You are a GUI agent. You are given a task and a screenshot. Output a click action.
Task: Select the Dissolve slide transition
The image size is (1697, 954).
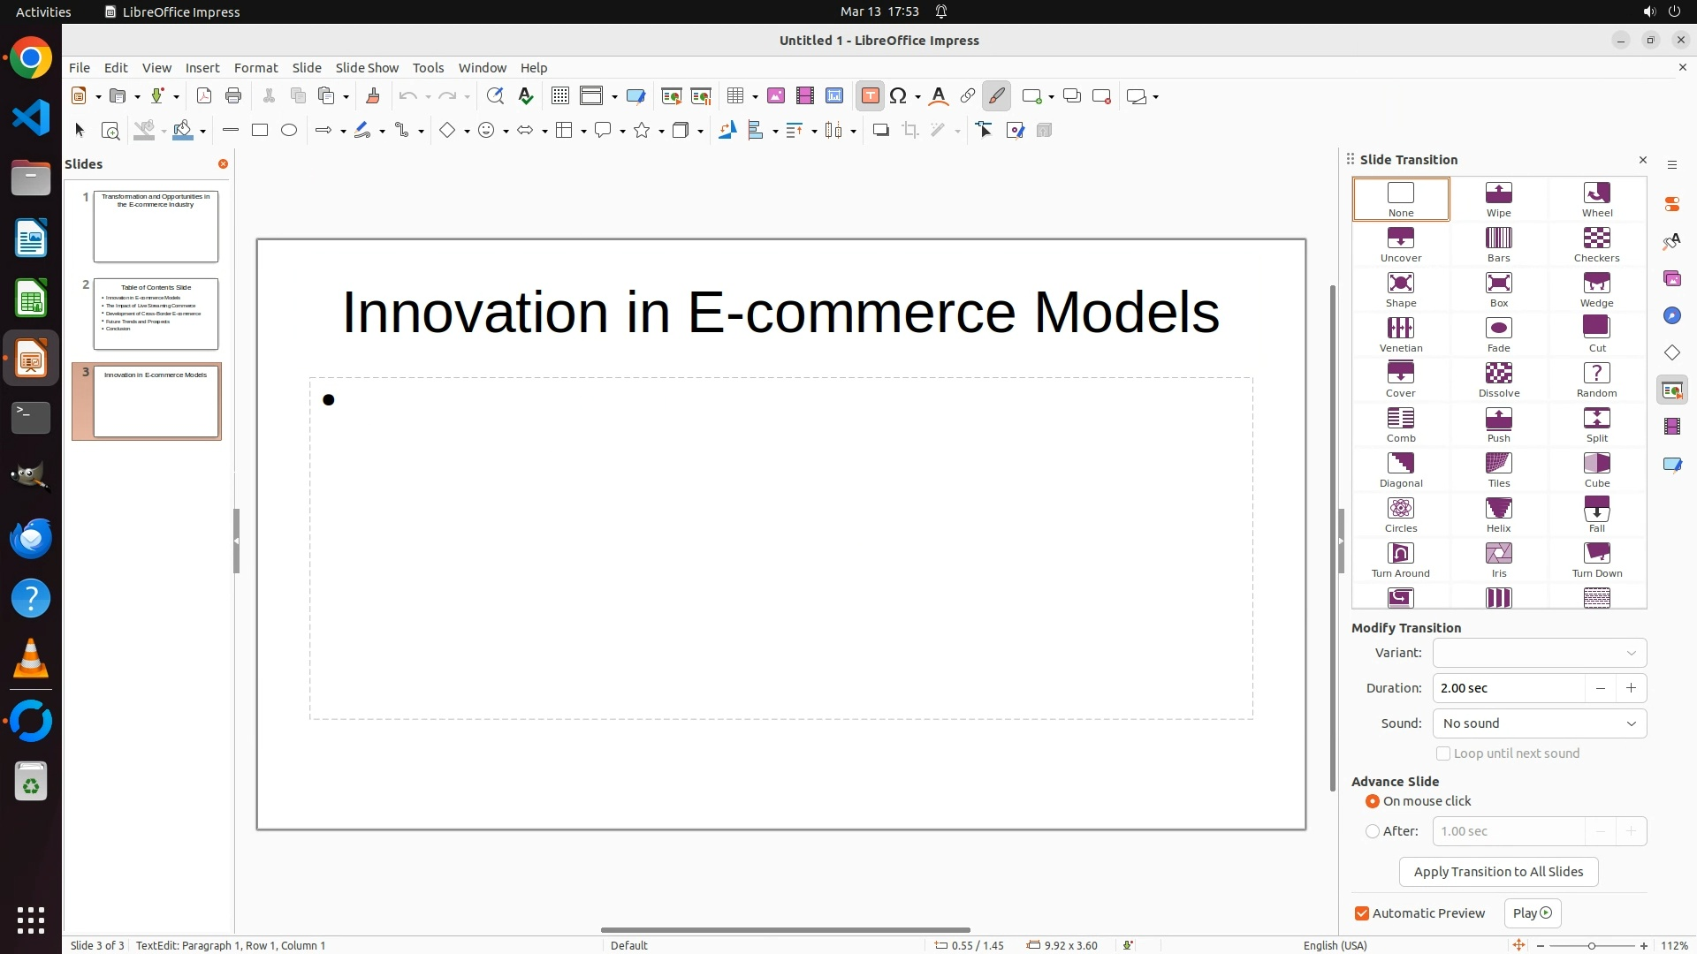coord(1498,379)
